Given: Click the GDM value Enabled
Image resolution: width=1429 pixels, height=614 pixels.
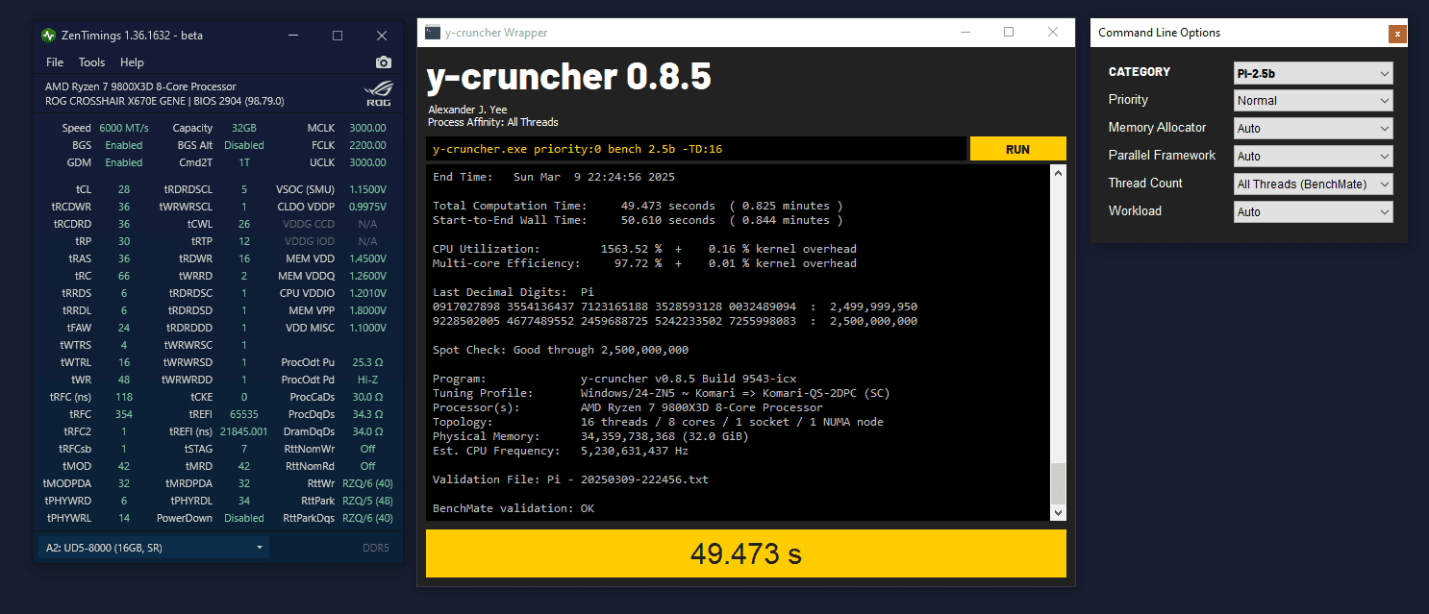Looking at the screenshot, I should tap(123, 162).
